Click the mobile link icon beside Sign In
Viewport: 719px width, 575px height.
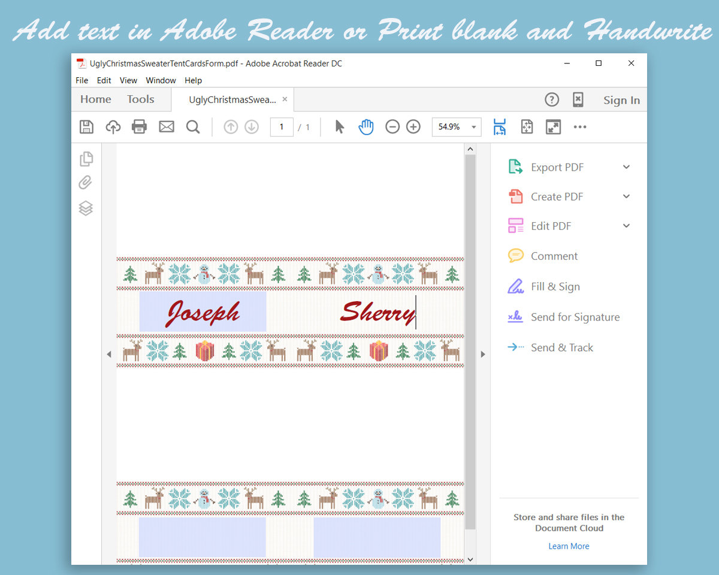pos(578,99)
